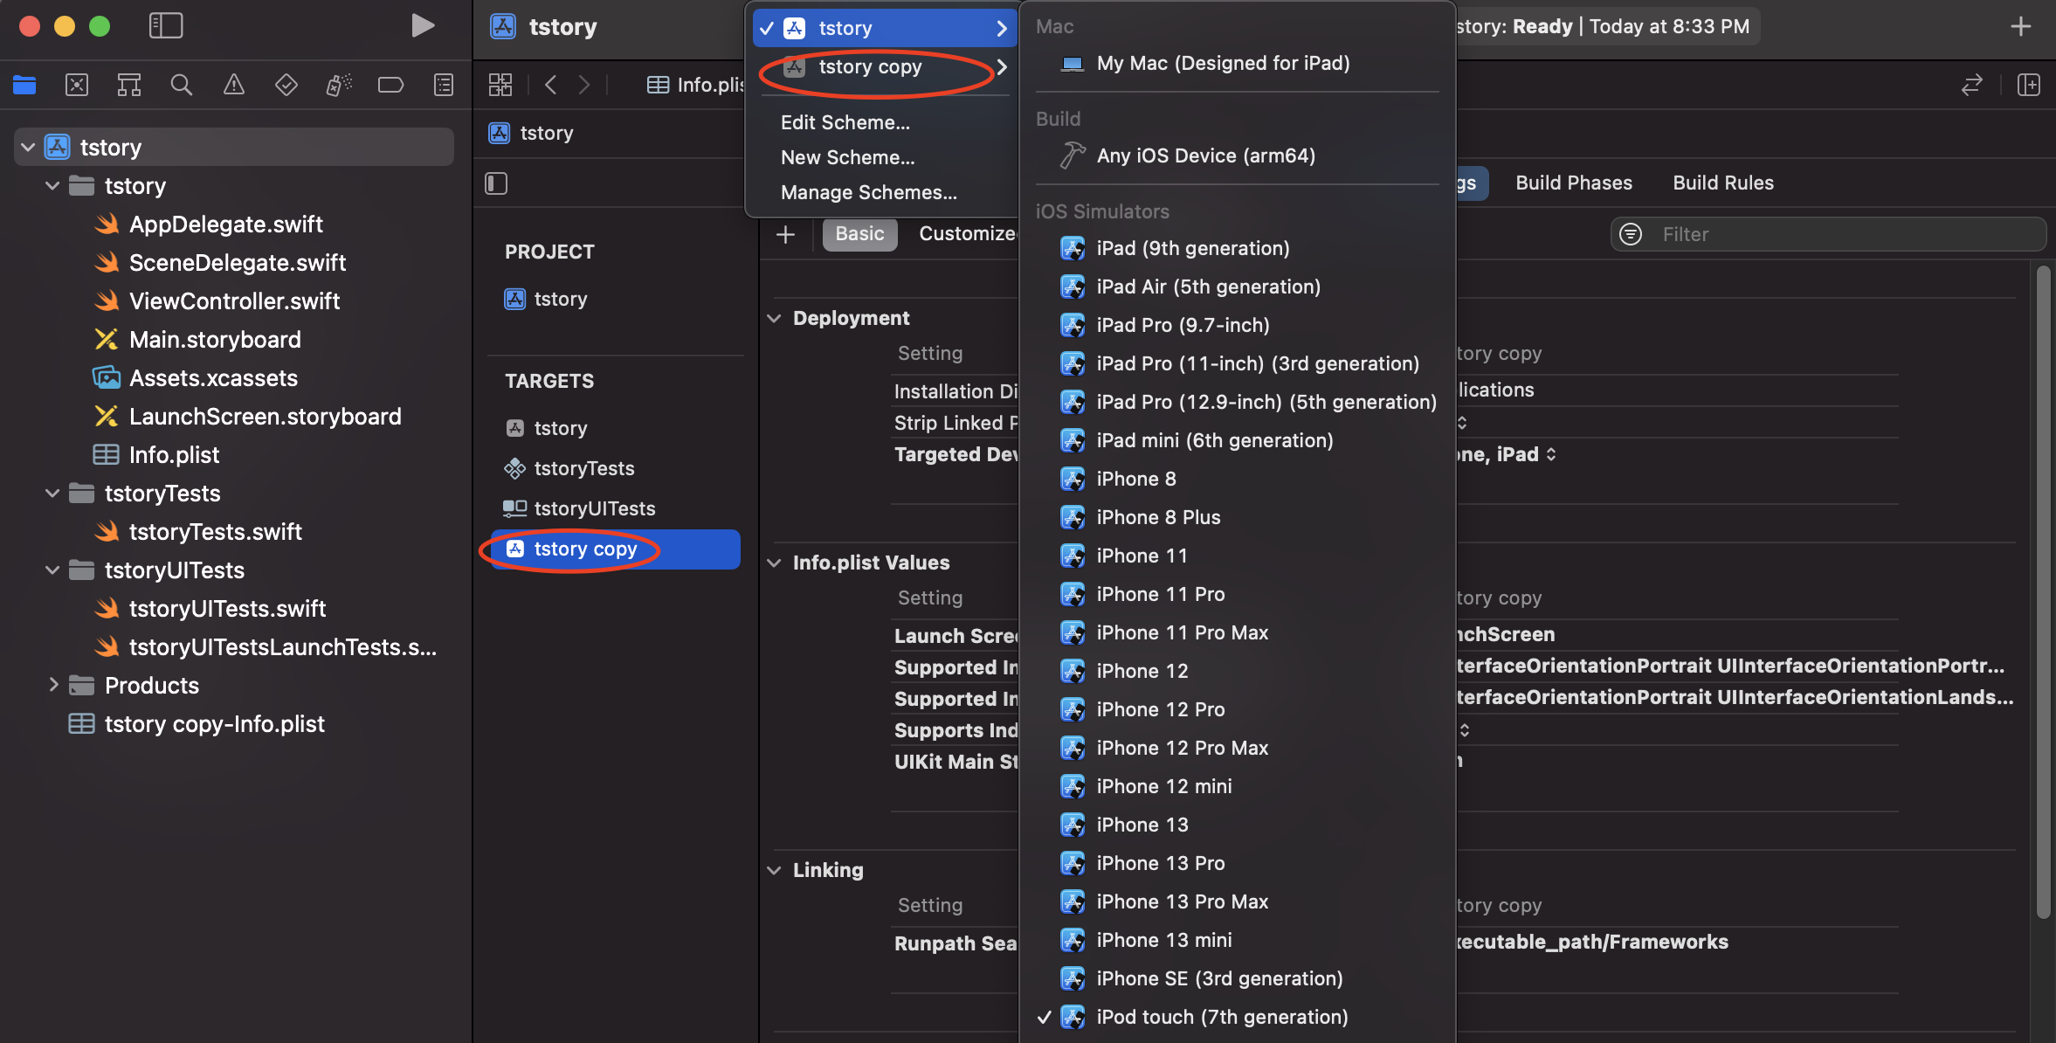This screenshot has height=1043, width=2056.
Task: Expand the Products folder
Action: [x=53, y=685]
